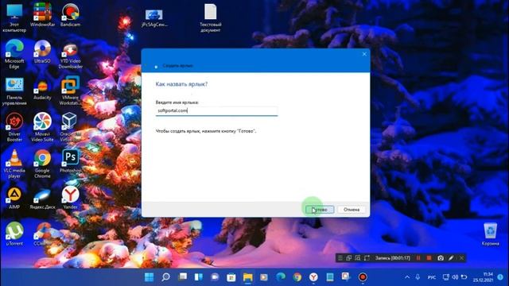
Task: Stop the screen recording
Action: coord(429,258)
